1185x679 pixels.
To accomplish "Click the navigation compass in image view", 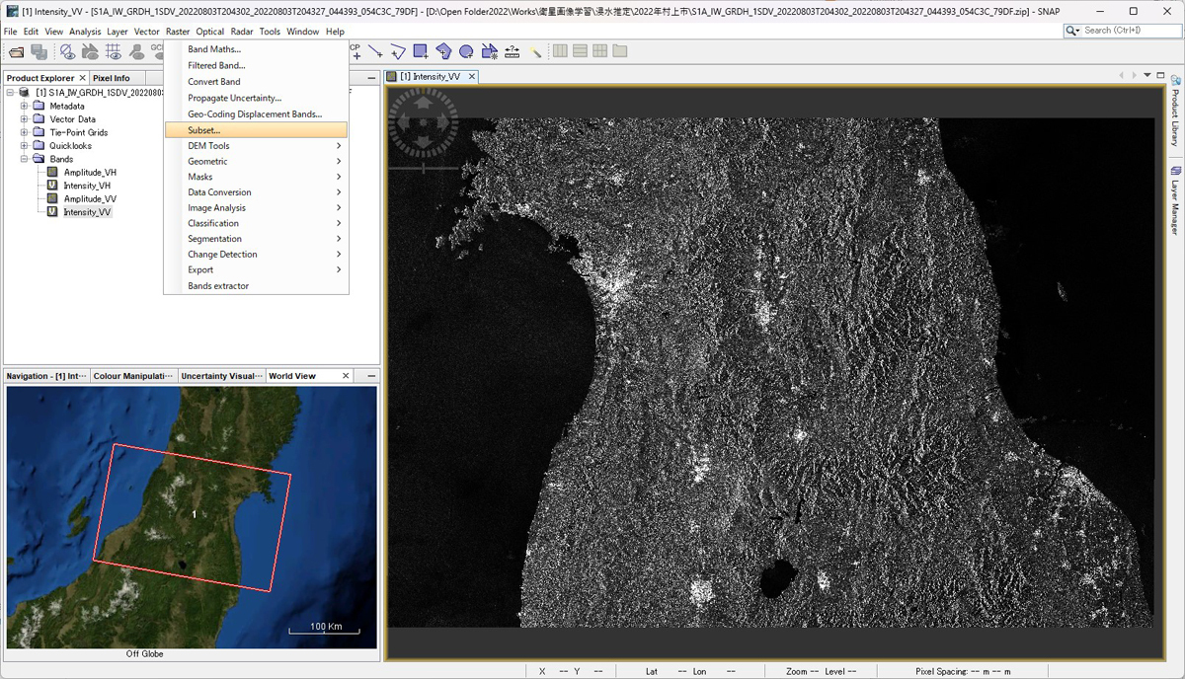I will [423, 121].
